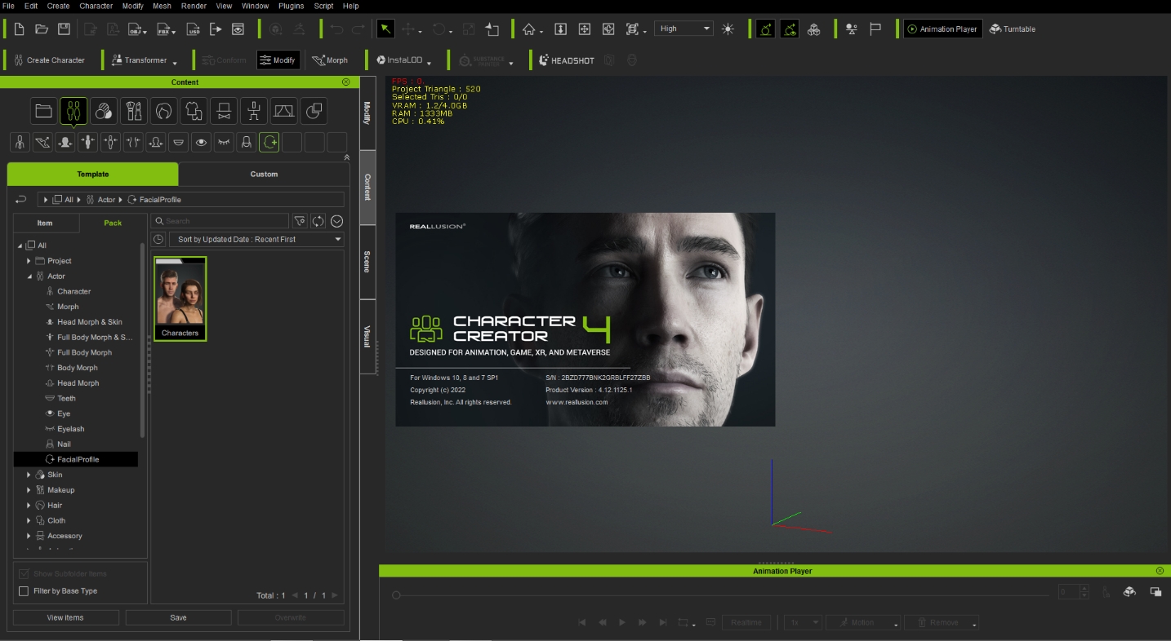The image size is (1171, 641).
Task: Click the Search field in Content
Action: (x=220, y=221)
